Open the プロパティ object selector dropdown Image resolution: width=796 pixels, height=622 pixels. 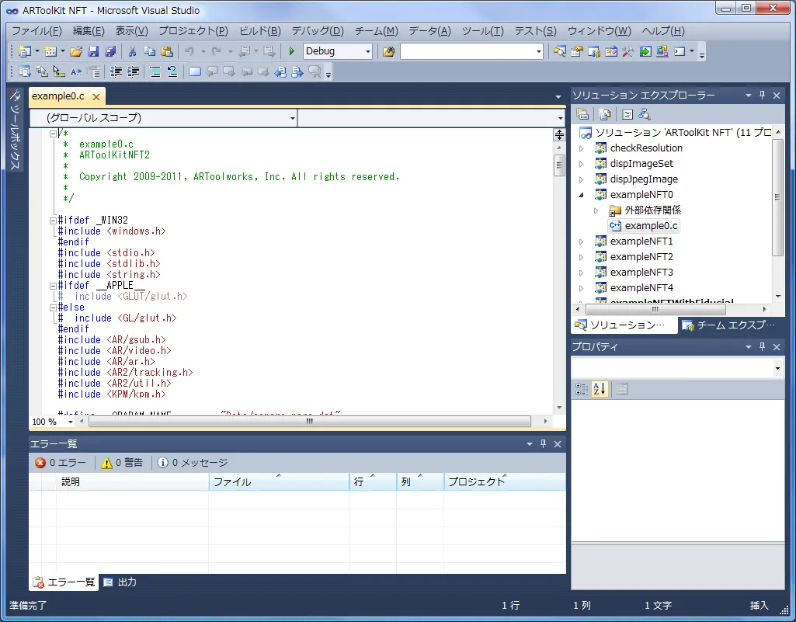pyautogui.click(x=777, y=368)
